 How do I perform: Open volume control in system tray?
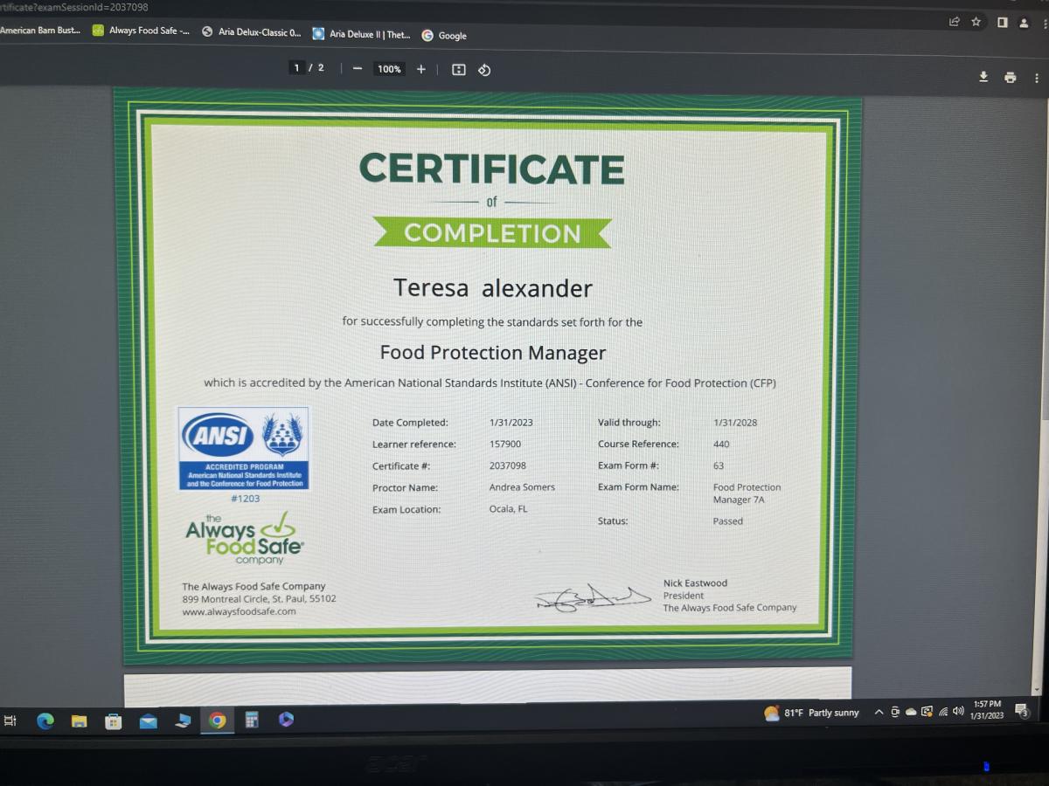[x=958, y=711]
